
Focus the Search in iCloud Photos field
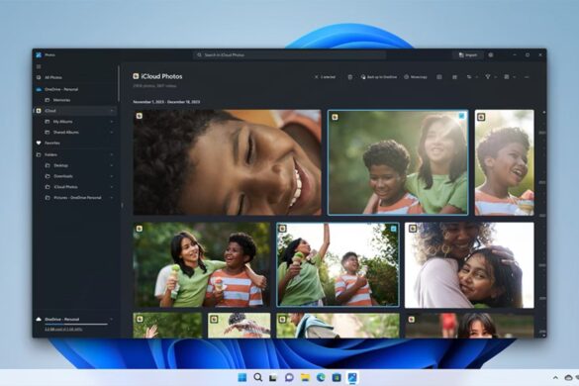tap(289, 55)
